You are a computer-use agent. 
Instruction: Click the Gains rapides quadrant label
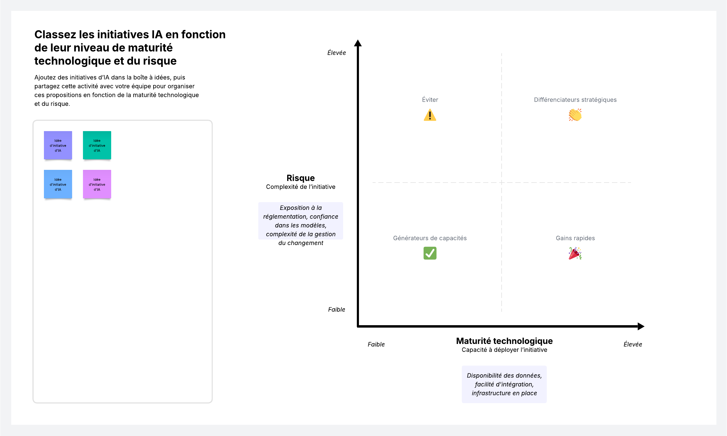pos(575,238)
